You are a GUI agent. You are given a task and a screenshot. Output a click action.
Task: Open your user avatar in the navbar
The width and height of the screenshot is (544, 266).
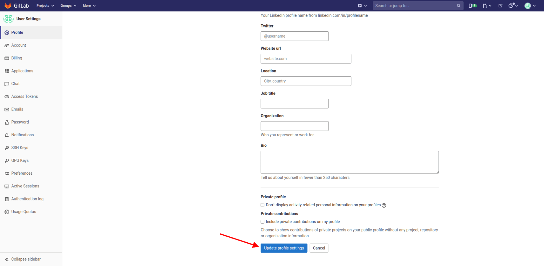point(528,6)
